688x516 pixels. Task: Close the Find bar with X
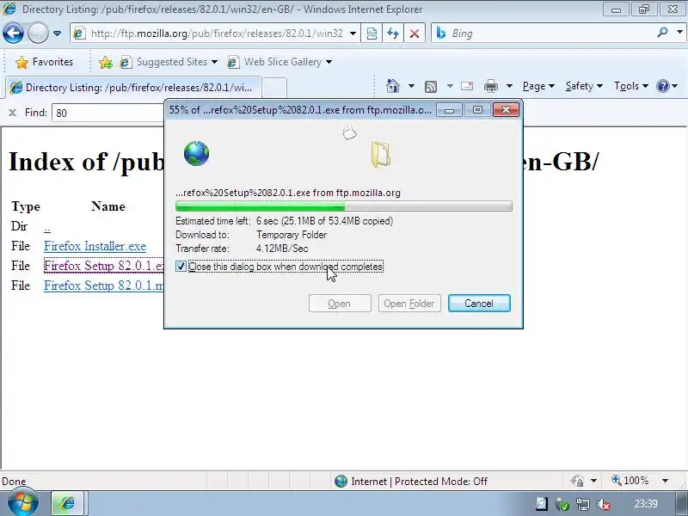[x=12, y=113]
